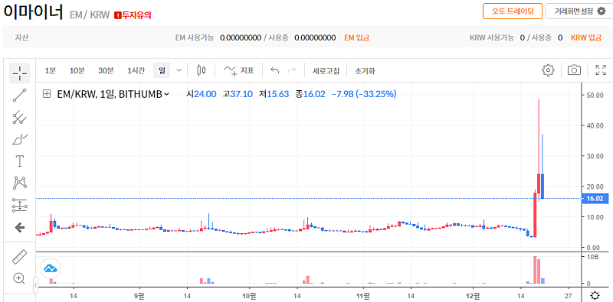Click the 30.00 price axis label
The height and width of the screenshot is (302, 613).
coord(595,156)
